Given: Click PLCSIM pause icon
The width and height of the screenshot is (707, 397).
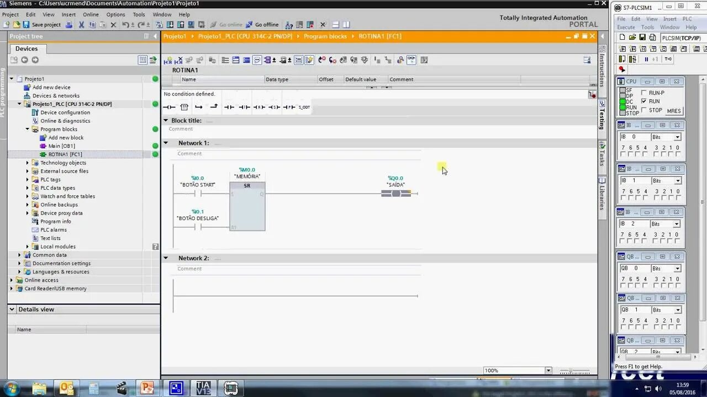Looking at the screenshot, I should click(646, 59).
